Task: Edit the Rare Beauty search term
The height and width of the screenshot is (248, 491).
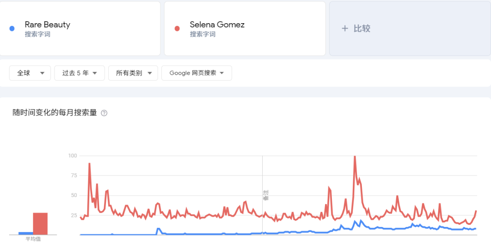Action: [x=47, y=25]
